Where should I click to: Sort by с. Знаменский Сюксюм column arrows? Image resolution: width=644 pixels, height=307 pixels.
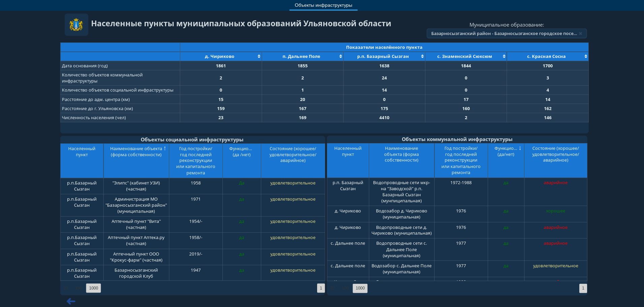click(504, 57)
